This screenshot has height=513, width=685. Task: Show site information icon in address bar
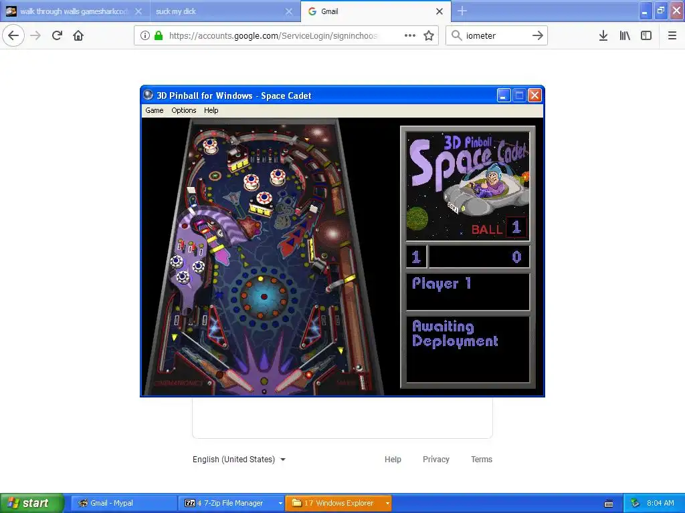(144, 35)
